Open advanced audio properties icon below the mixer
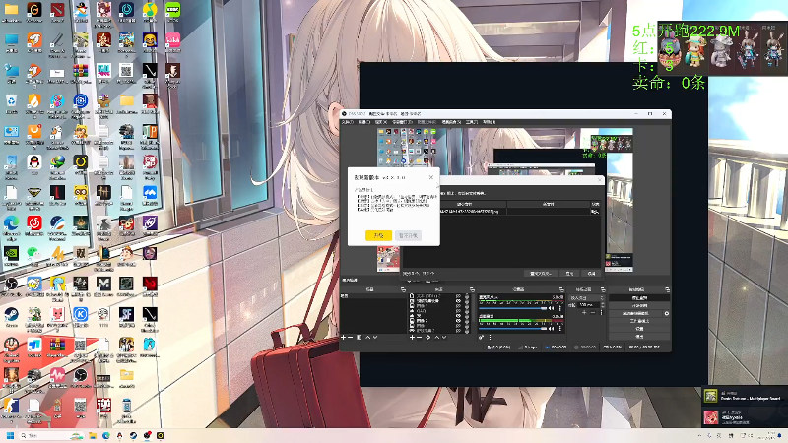This screenshot has height=443, width=788. [481, 337]
